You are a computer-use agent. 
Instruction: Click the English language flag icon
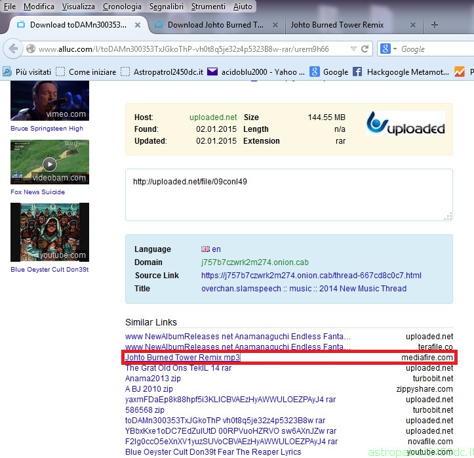[206, 249]
